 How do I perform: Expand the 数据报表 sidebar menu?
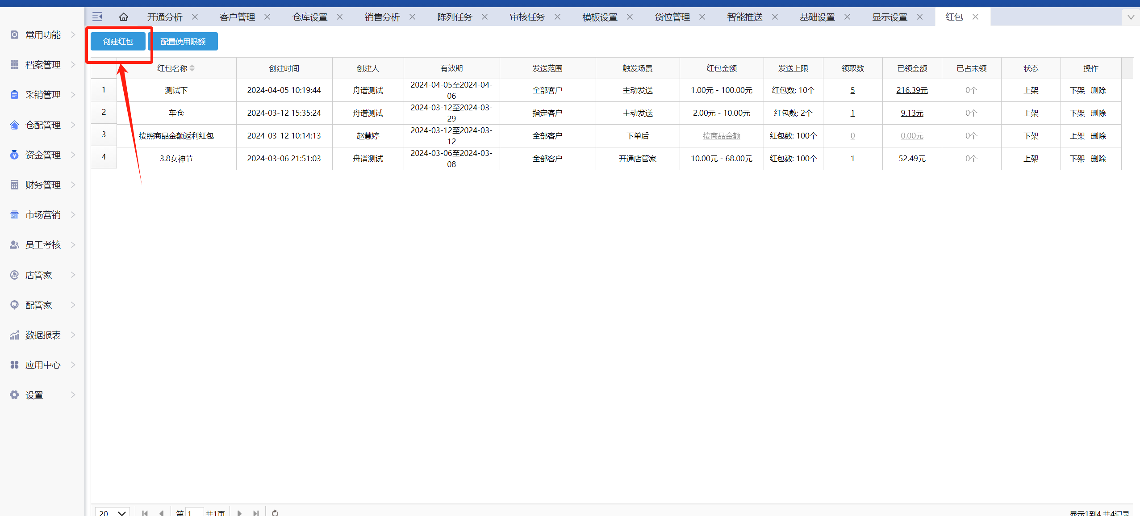[x=43, y=335]
